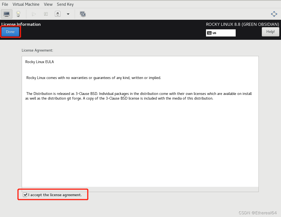Viewport: 281px width, 217px height.
Task: Click the 3-Clause BSD distribution paragraph
Action: (x=138, y=96)
